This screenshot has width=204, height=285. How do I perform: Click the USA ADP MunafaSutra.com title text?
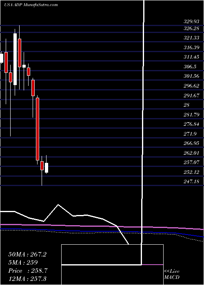(31, 5)
